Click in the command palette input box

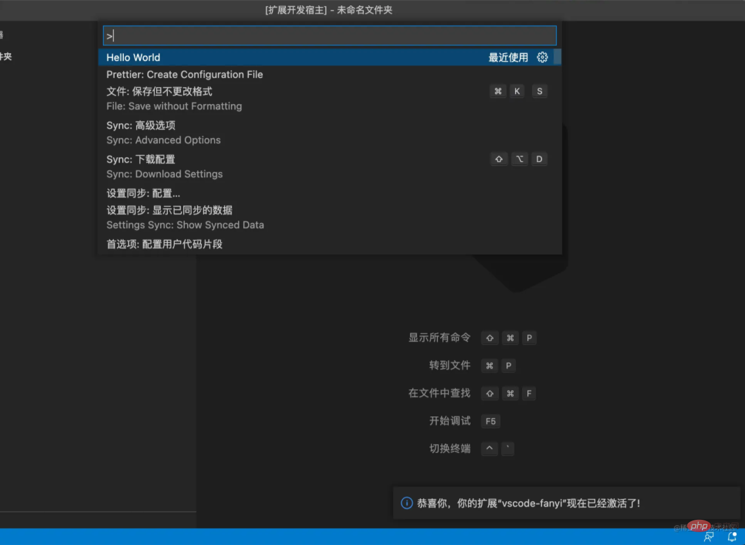tap(329, 36)
